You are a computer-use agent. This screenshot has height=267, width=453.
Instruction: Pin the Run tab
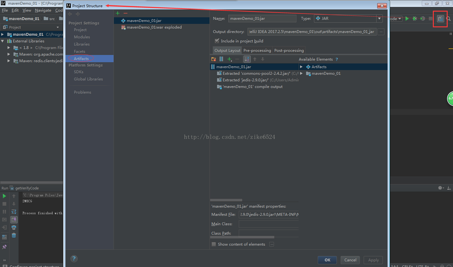click(x=4, y=247)
